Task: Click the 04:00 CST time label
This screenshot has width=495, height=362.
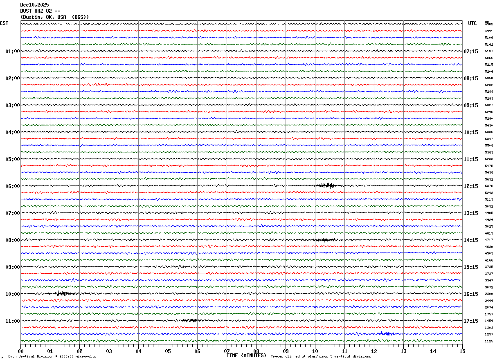Action: click(13, 132)
